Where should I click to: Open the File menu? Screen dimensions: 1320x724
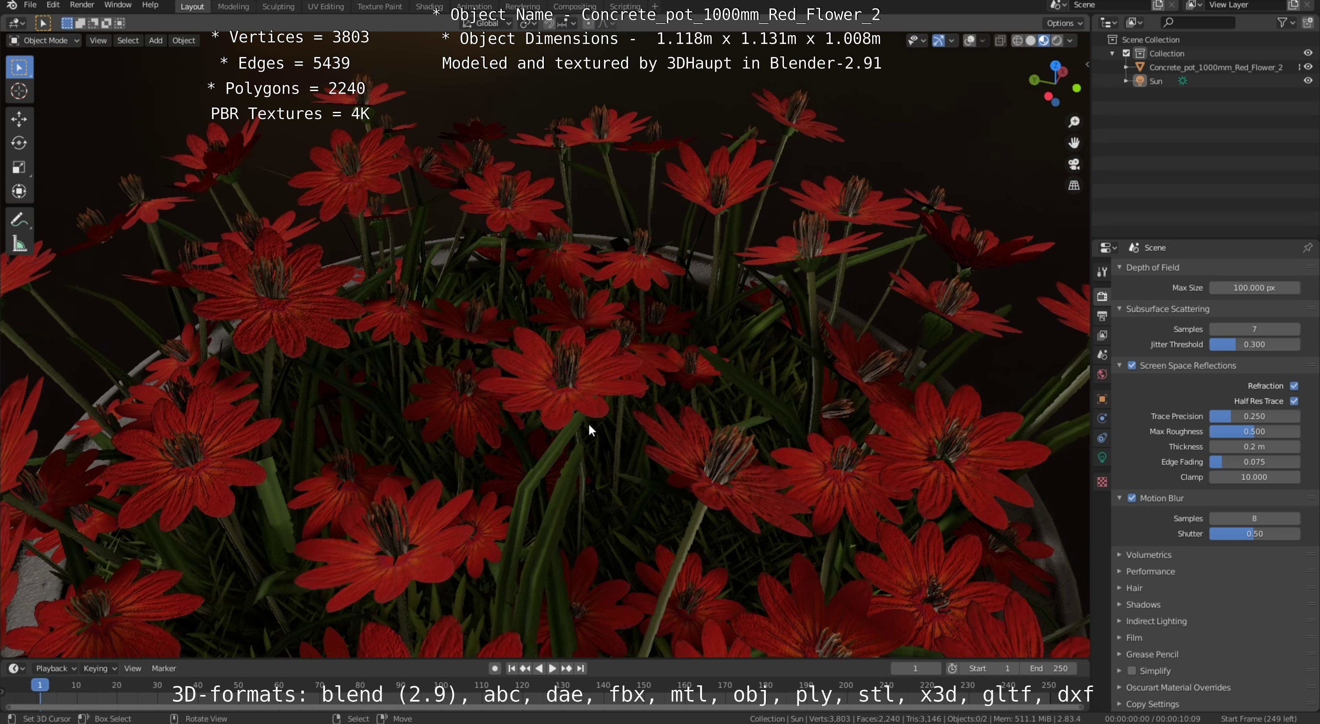coord(30,5)
